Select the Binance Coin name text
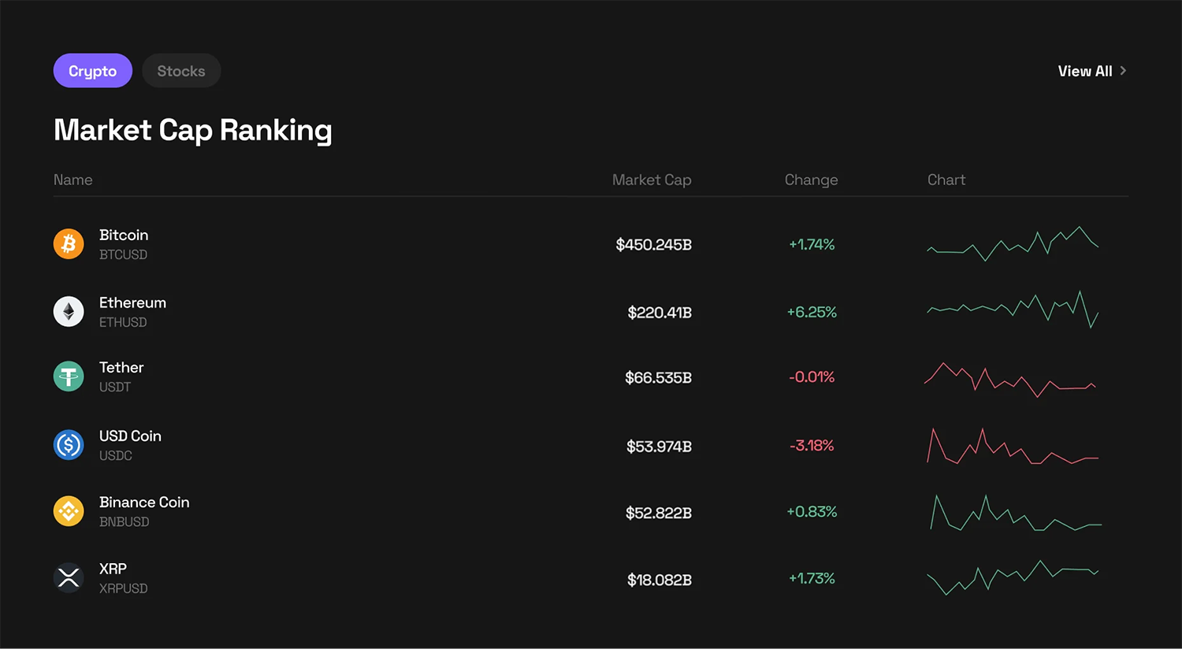Viewport: 1182px width, 649px height. [x=144, y=503]
